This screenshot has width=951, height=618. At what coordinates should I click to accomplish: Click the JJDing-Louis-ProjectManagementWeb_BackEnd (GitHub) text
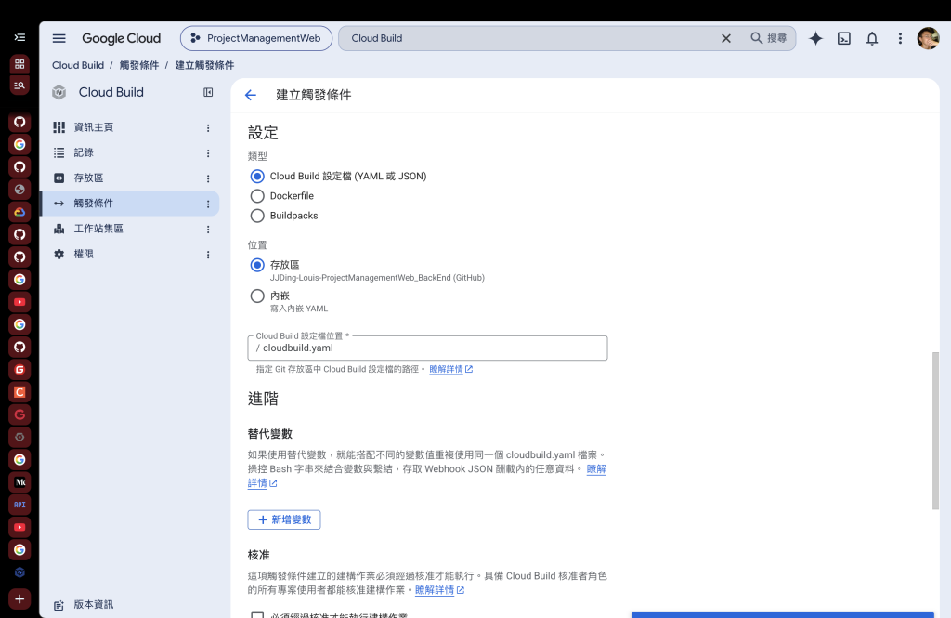pyautogui.click(x=377, y=278)
